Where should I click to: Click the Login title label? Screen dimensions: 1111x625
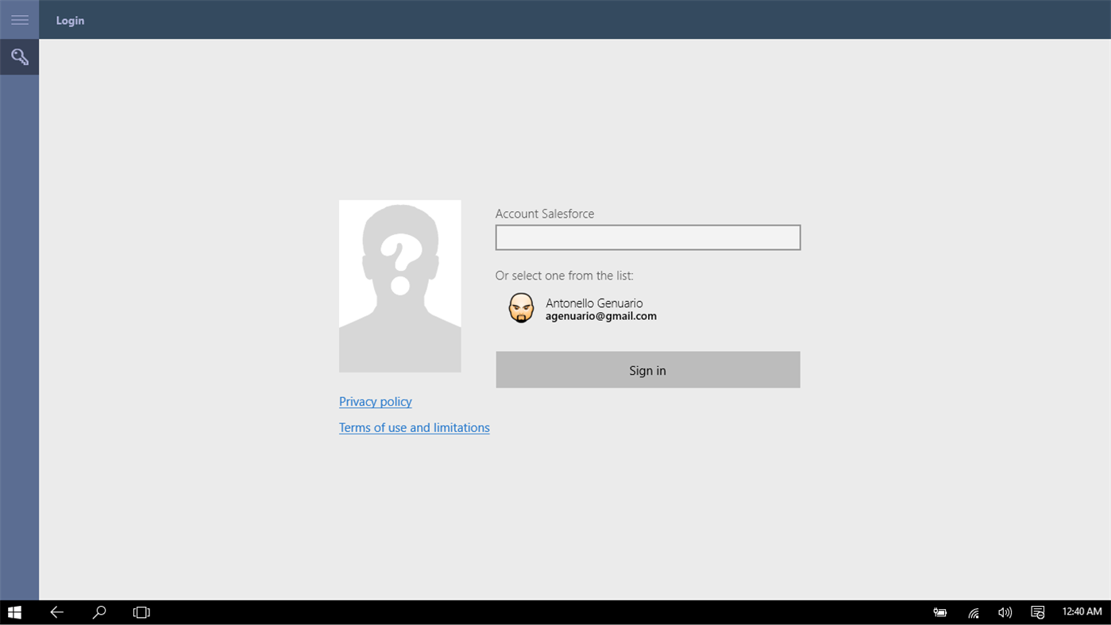tap(70, 20)
